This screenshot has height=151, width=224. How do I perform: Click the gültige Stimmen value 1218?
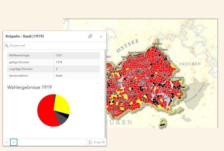(59, 62)
